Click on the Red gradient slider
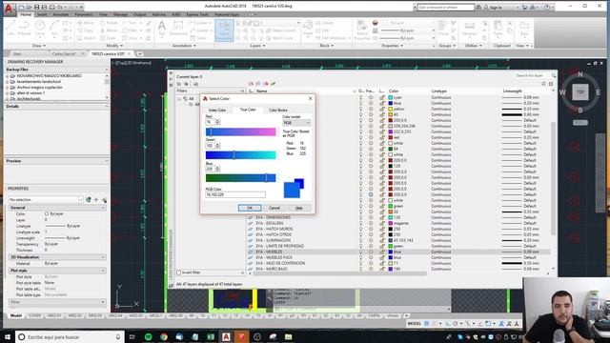Image resolution: width=610 pixels, height=343 pixels. coord(240,131)
